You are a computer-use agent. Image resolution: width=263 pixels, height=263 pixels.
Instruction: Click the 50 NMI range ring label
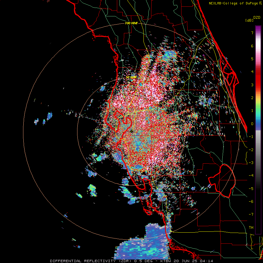click(131, 77)
